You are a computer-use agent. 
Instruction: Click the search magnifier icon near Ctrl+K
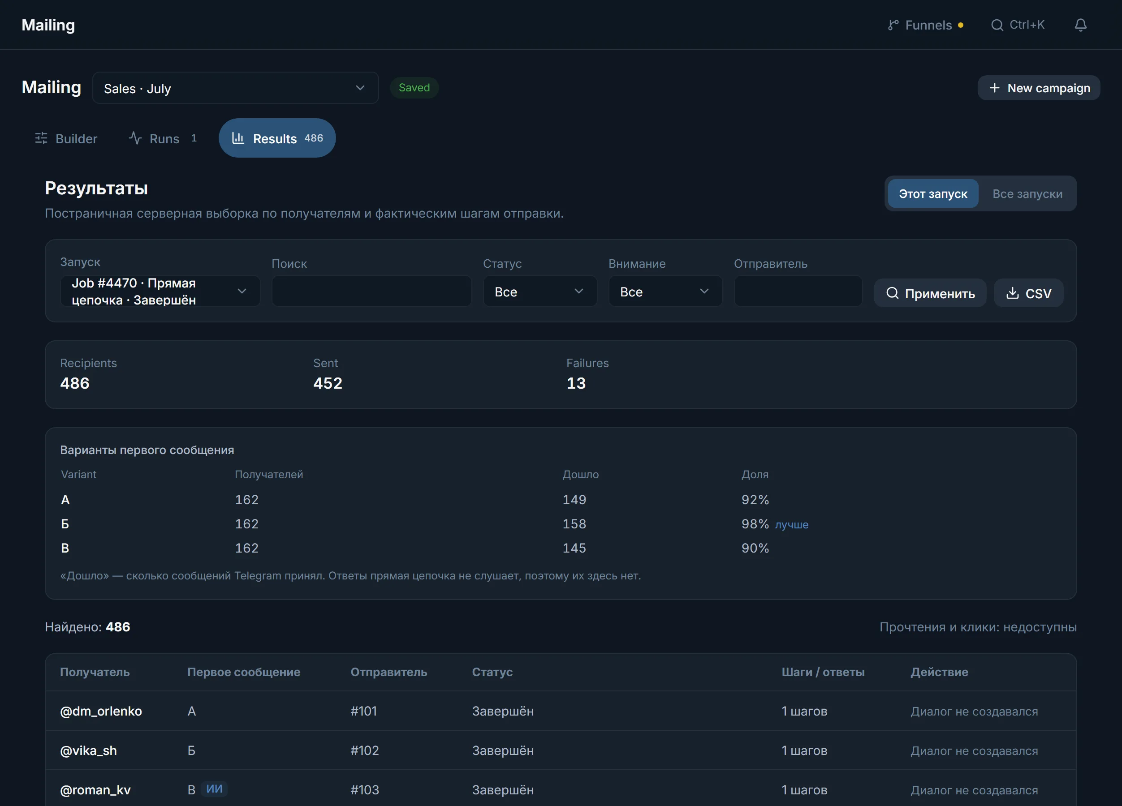click(997, 25)
